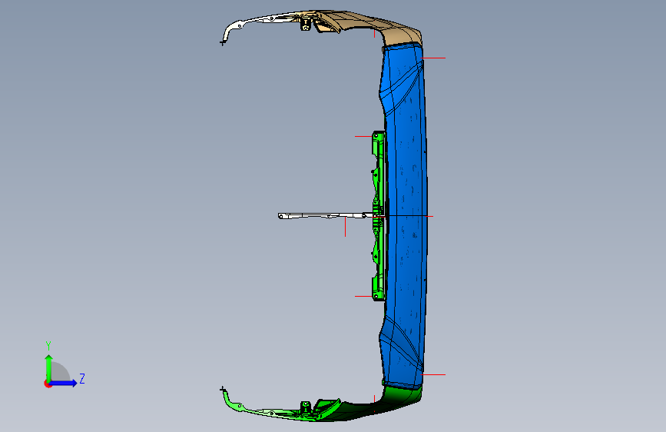
Task: Click the red origin point of the triad
Action: tap(48, 384)
